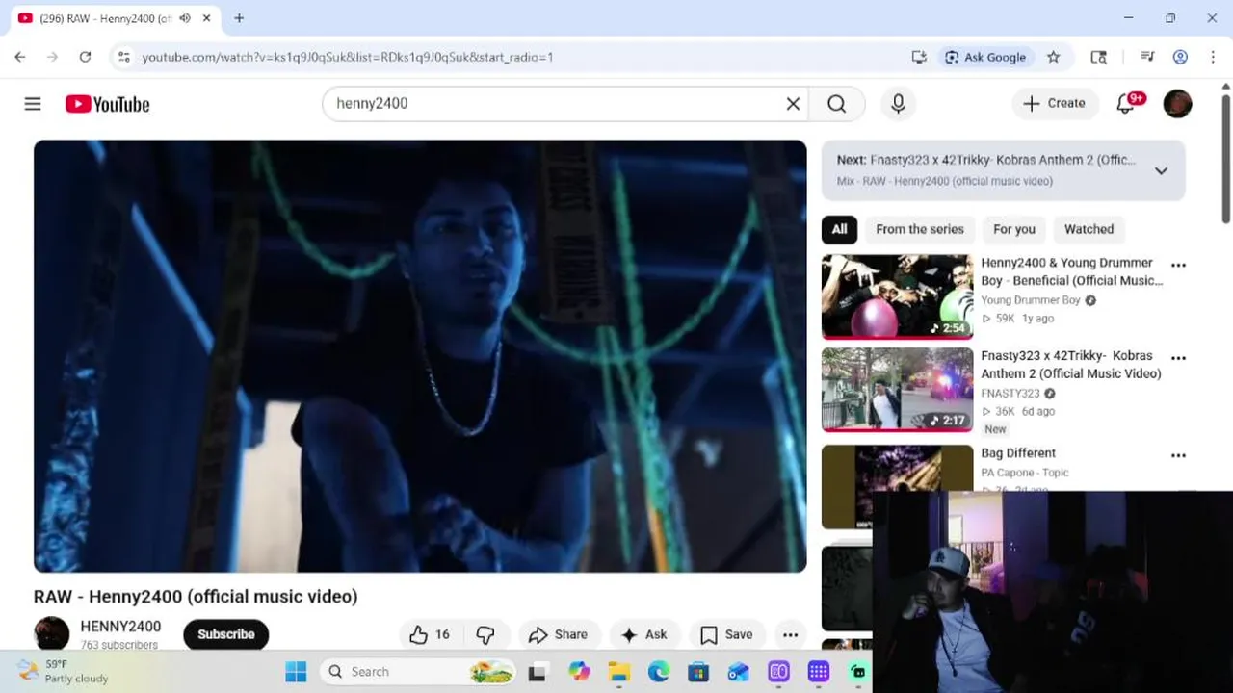
Task: Click the Kobras Anthem 2 thumbnail
Action: point(897,390)
